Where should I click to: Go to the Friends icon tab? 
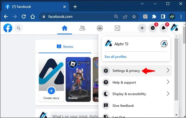point(82,28)
